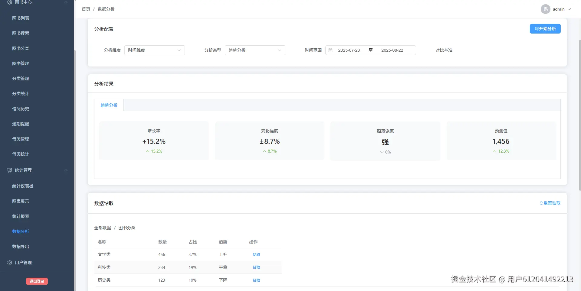The image size is (581, 291).
Task: Click the 重置钻取 link
Action: coord(550,203)
